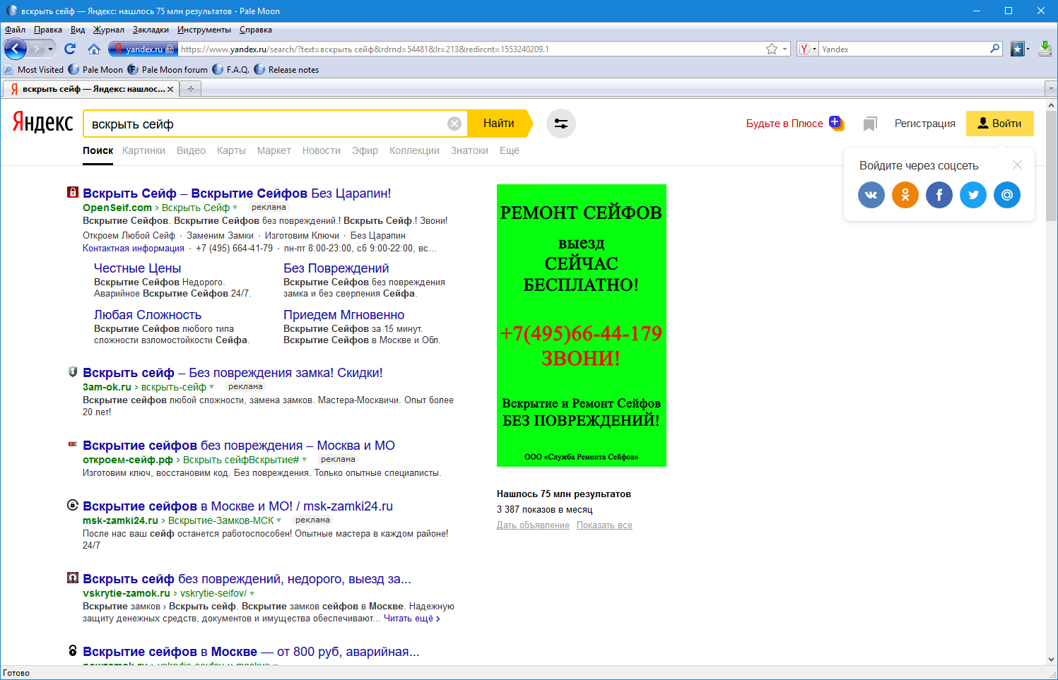This screenshot has height=680, width=1058.
Task: Open the 'Честные Цены' sitelink
Action: [x=137, y=268]
